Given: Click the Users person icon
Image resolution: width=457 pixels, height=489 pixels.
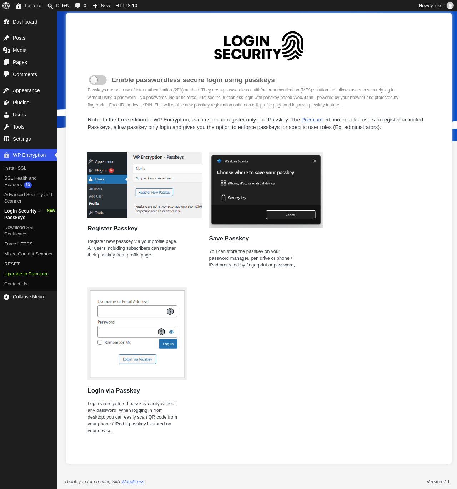Looking at the screenshot, I should click(6, 115).
